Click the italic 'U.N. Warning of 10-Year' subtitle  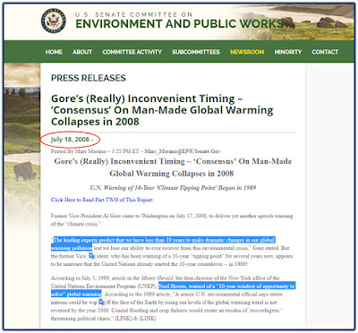173,188
